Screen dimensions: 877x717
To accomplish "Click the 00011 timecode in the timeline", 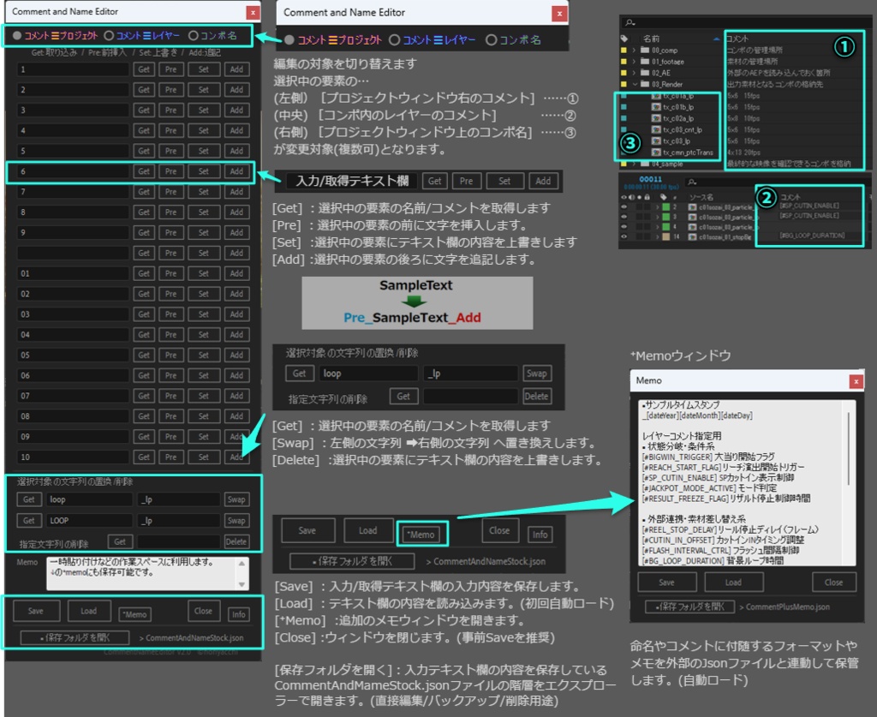I will (x=650, y=179).
